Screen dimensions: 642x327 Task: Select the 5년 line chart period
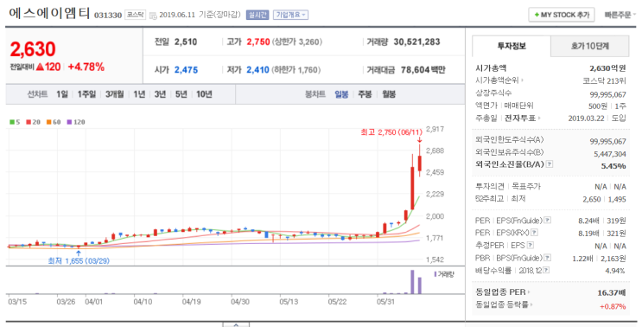pos(181,94)
